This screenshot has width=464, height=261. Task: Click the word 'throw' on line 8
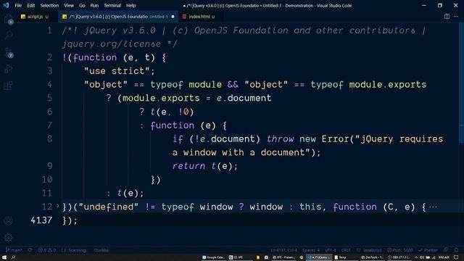click(x=281, y=138)
